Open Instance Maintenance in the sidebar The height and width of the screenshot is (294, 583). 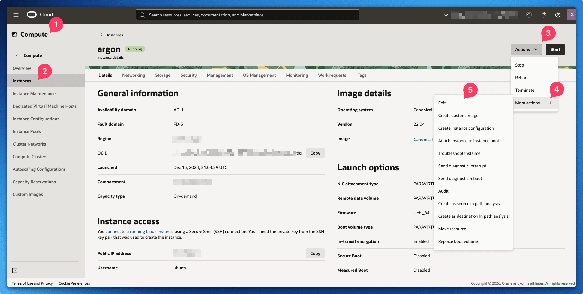46,94
